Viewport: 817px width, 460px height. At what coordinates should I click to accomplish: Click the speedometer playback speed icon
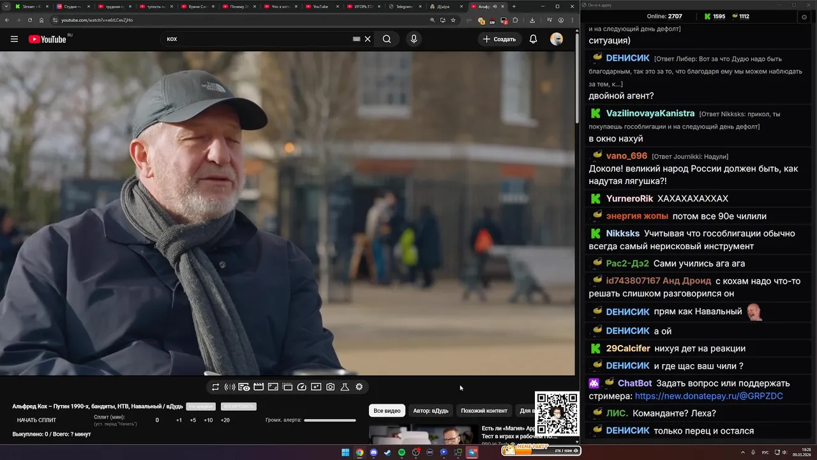[302, 387]
